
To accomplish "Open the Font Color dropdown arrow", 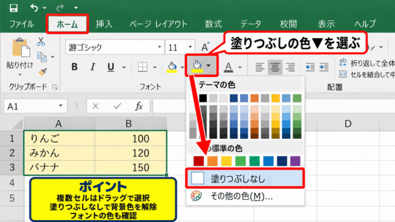I will (x=240, y=67).
